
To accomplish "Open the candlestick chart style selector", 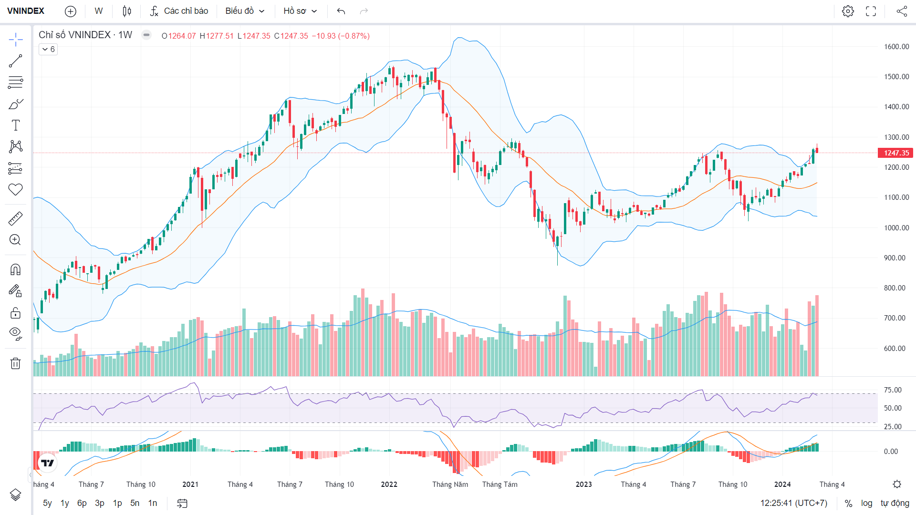I will coord(127,11).
